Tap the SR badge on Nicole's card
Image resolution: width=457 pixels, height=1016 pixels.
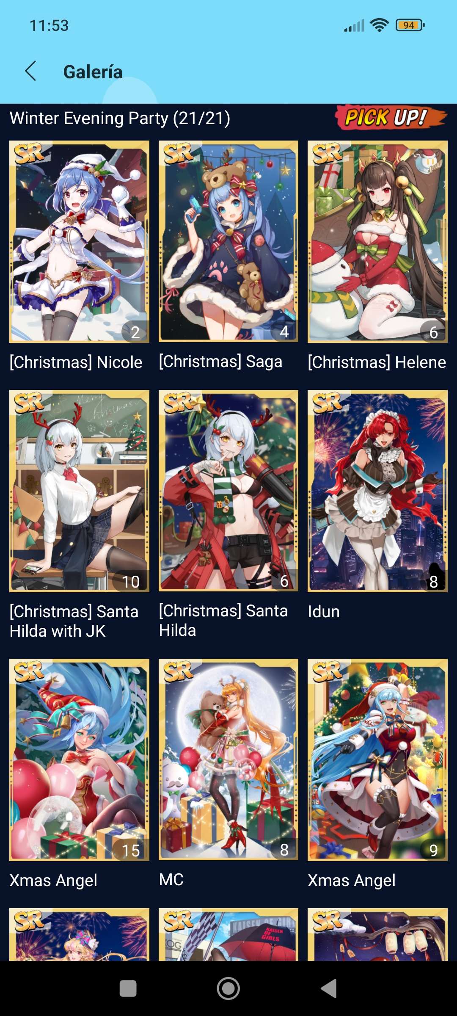29,153
